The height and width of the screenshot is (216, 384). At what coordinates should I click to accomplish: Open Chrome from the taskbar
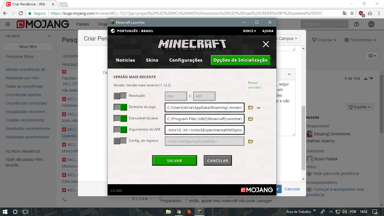click(179, 212)
